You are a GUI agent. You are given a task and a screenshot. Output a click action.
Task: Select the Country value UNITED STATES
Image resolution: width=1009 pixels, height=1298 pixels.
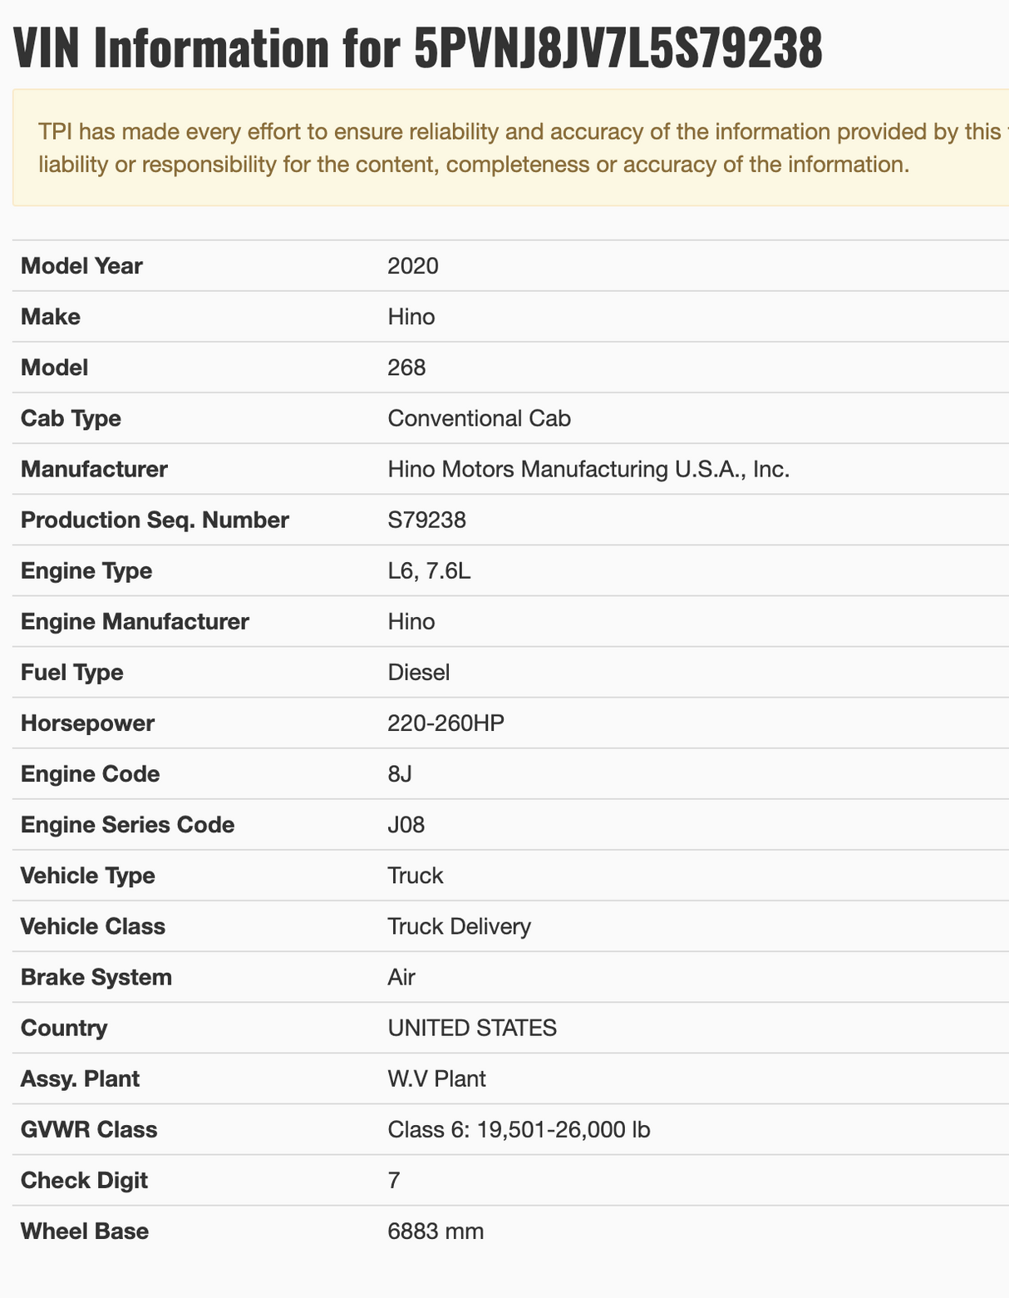(472, 1029)
